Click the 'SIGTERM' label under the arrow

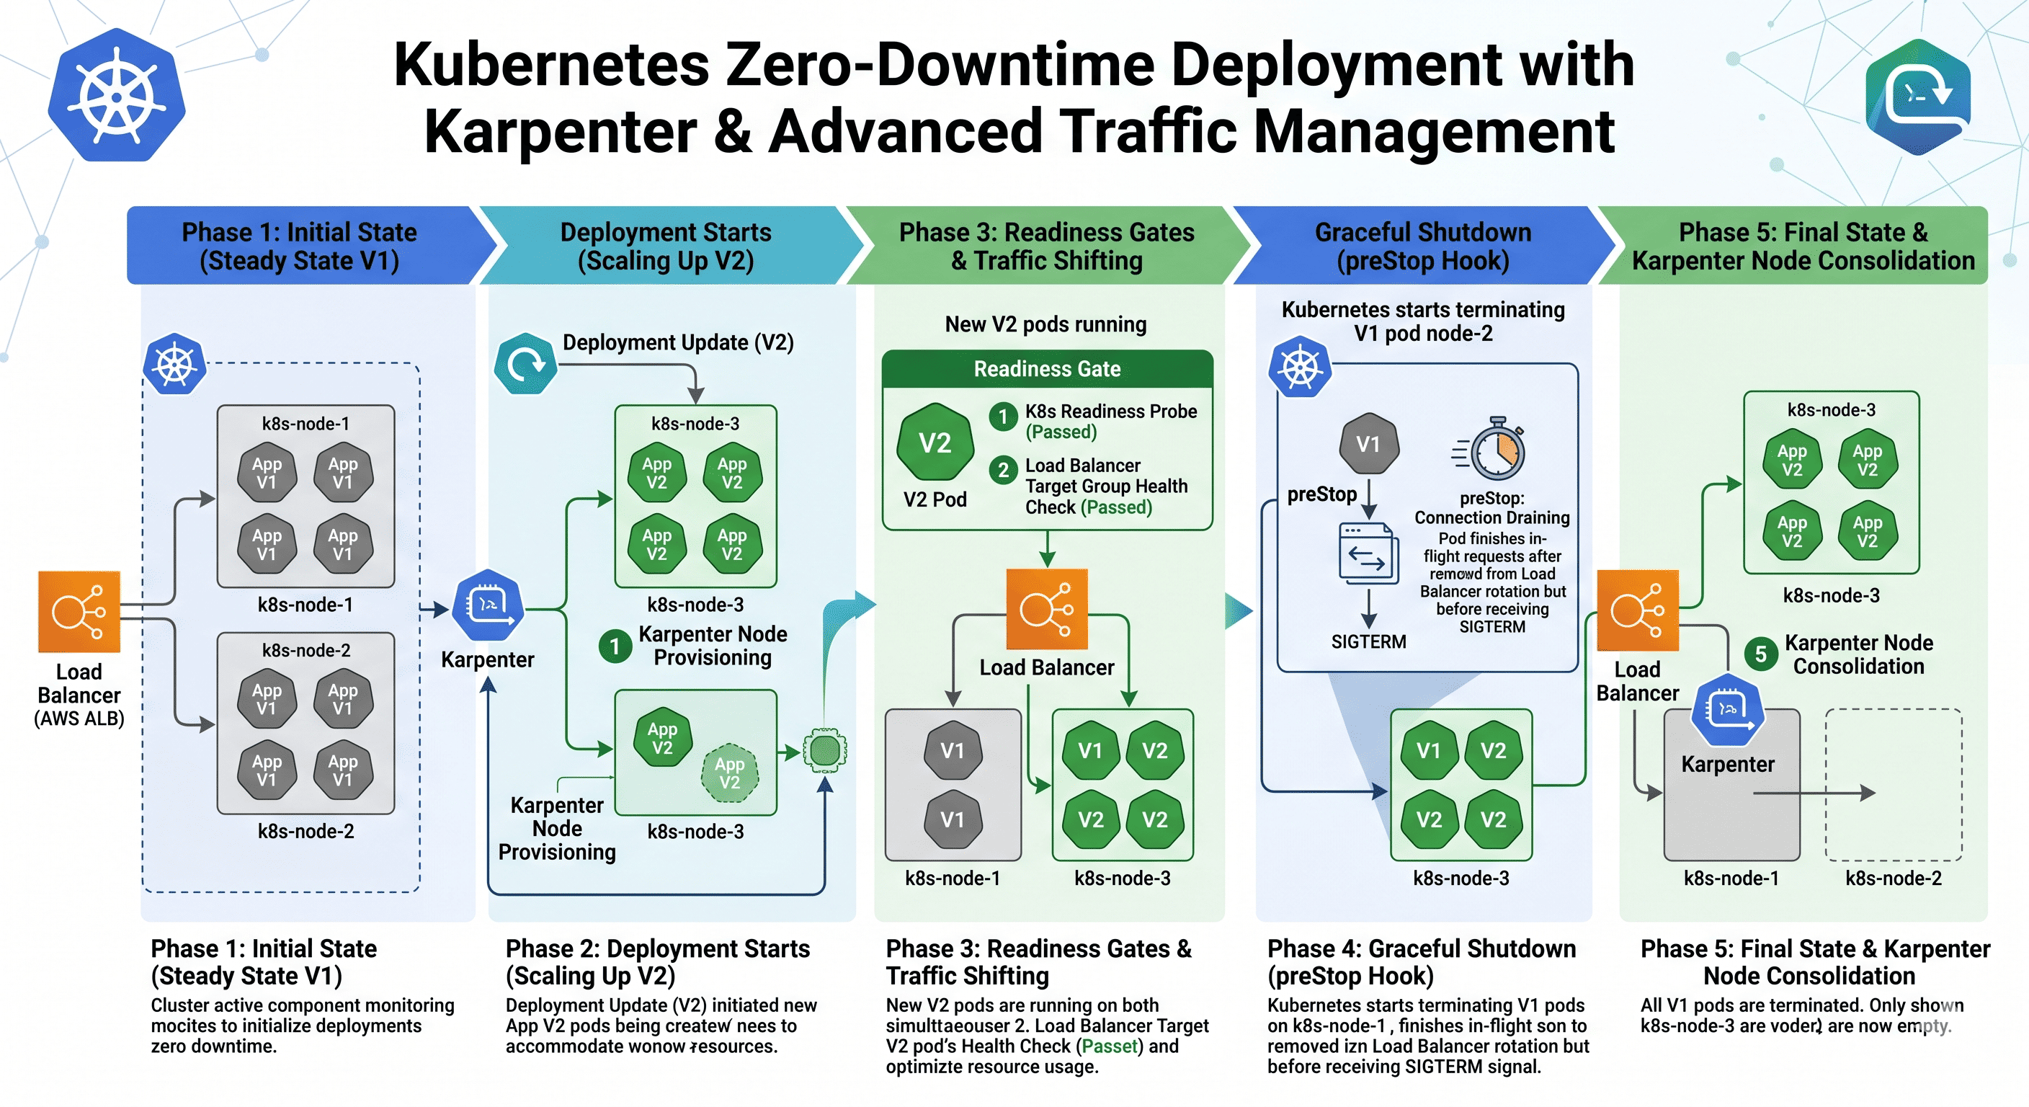[1368, 642]
